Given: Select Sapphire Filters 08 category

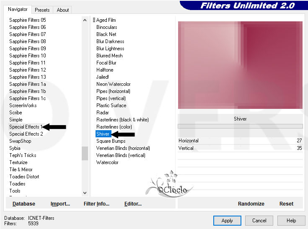Looking at the screenshot, I should pyautogui.click(x=28, y=41).
